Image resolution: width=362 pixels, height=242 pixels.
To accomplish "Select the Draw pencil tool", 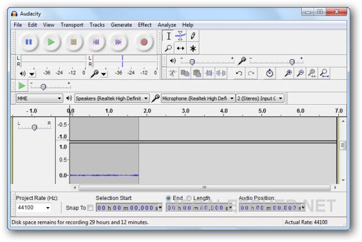I will (193, 36).
